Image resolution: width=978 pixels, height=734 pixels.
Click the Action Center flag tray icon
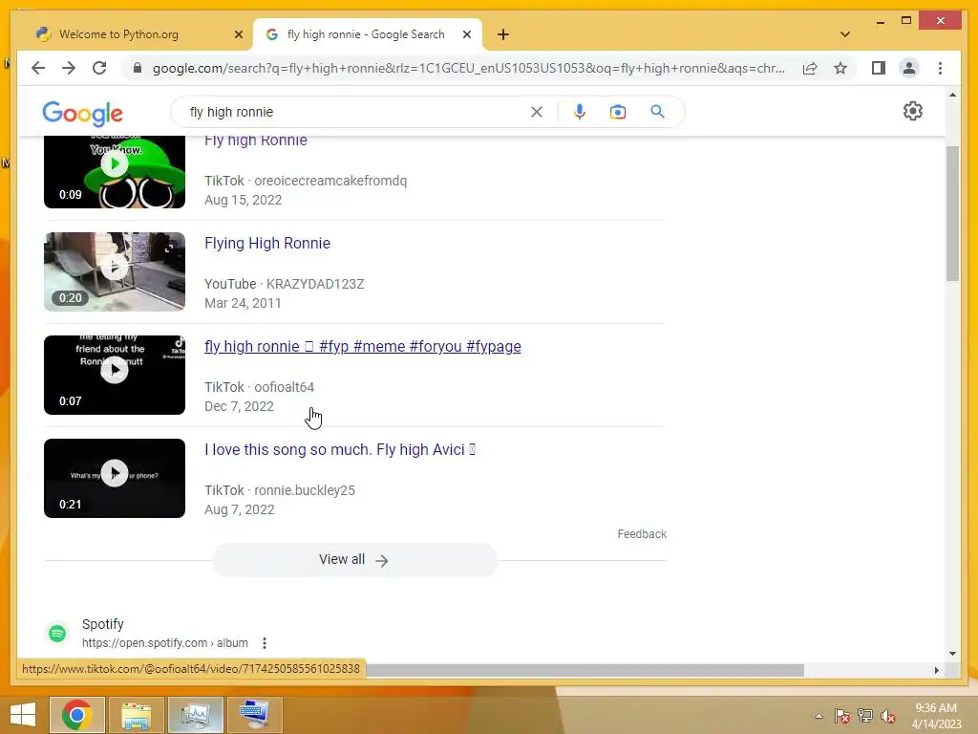click(x=841, y=716)
